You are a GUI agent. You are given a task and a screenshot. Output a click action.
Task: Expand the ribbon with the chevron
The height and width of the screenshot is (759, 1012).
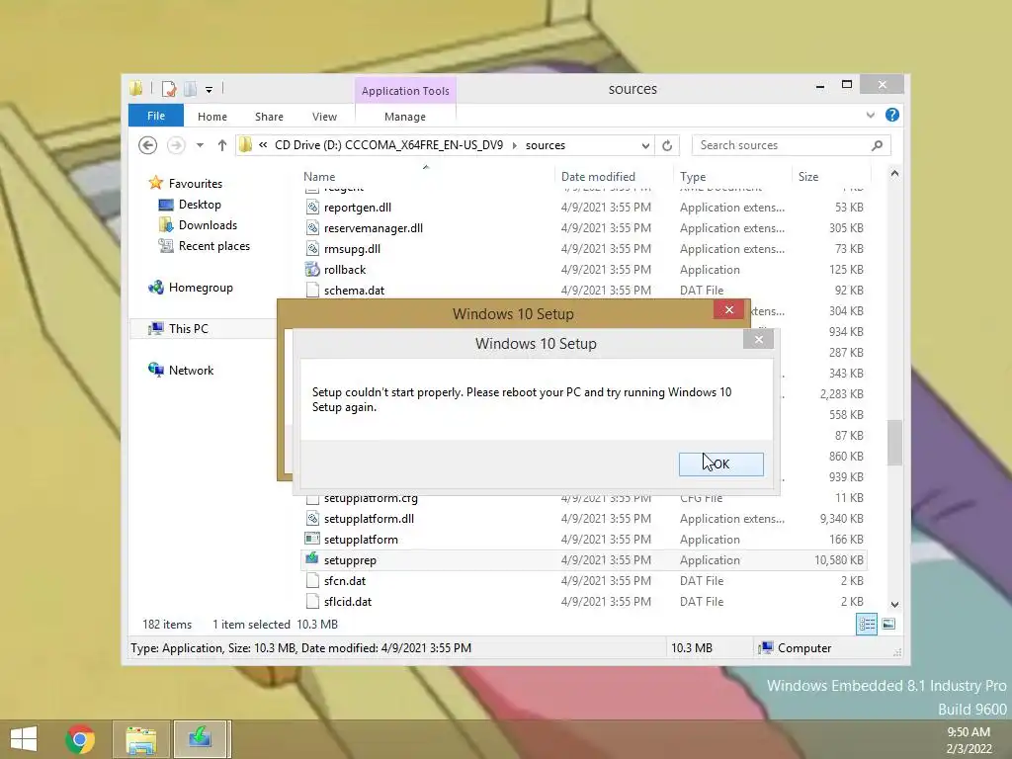coord(870,116)
